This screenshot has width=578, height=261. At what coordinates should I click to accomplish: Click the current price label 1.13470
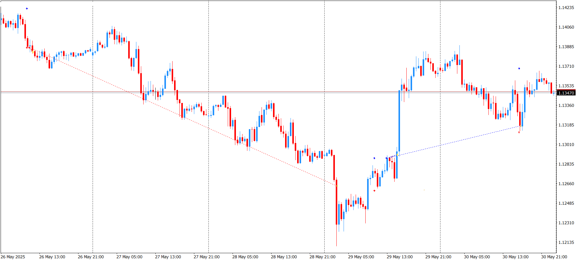[x=566, y=93]
